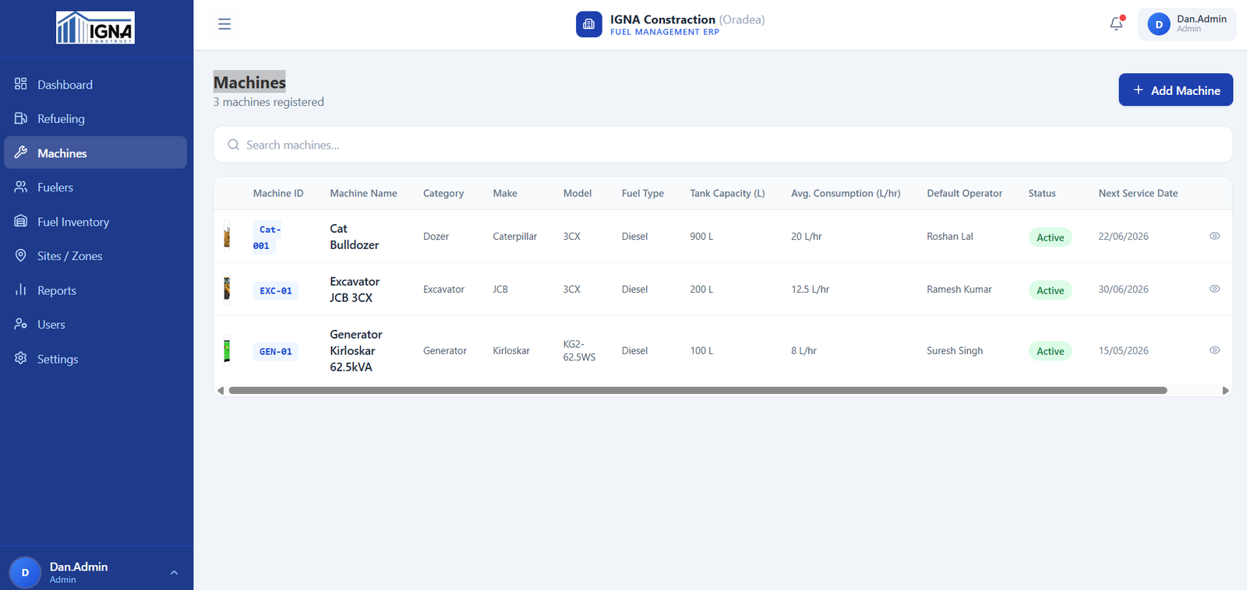Open the Dan.Admin profile dropdown in header
This screenshot has width=1247, height=590.
coord(1187,24)
